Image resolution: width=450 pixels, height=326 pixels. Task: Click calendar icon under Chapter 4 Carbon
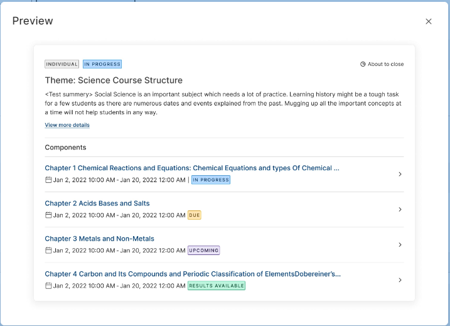48,286
